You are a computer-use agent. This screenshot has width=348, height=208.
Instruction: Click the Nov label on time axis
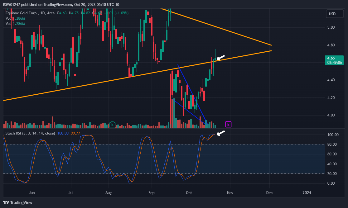(230, 192)
